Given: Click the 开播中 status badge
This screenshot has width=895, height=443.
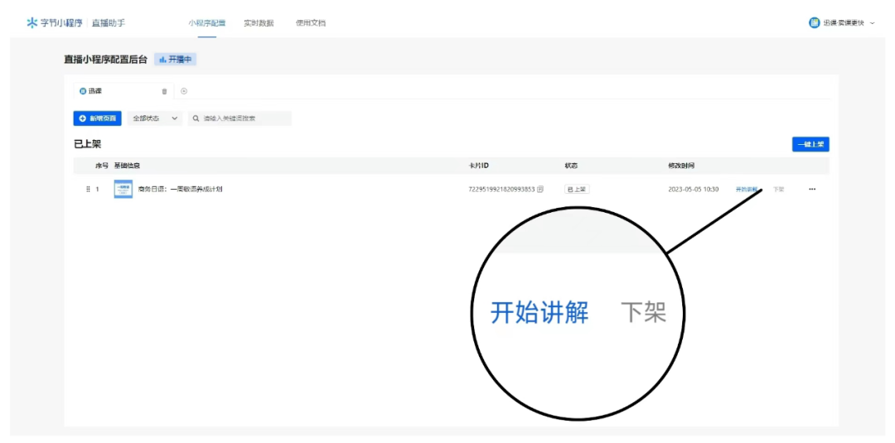Looking at the screenshot, I should (x=175, y=60).
